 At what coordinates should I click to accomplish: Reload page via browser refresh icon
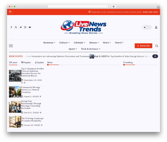[109, 7]
